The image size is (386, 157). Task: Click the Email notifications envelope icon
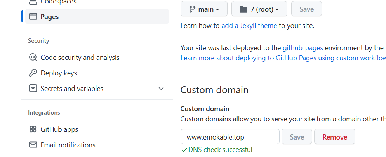pyautogui.click(x=33, y=145)
